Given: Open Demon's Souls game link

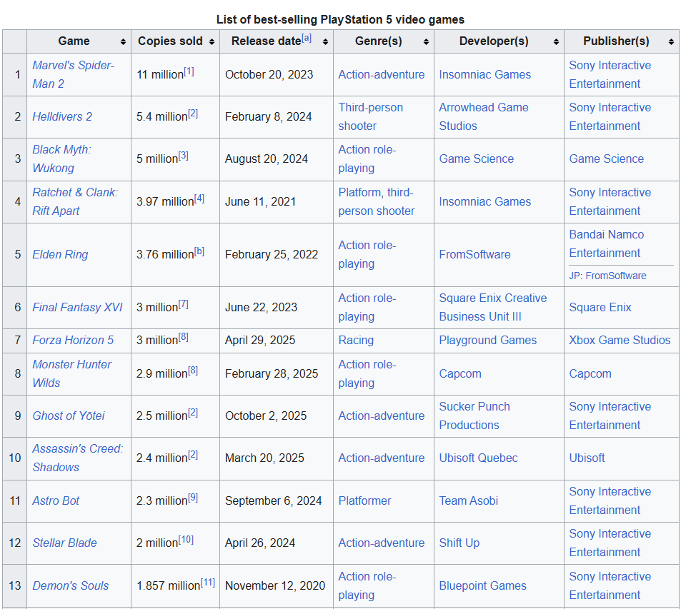Looking at the screenshot, I should coord(70,585).
